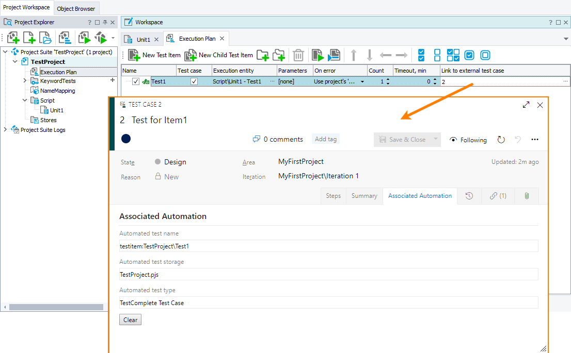Switch to the Steps tab
Image resolution: width=571 pixels, height=353 pixels.
pos(333,196)
